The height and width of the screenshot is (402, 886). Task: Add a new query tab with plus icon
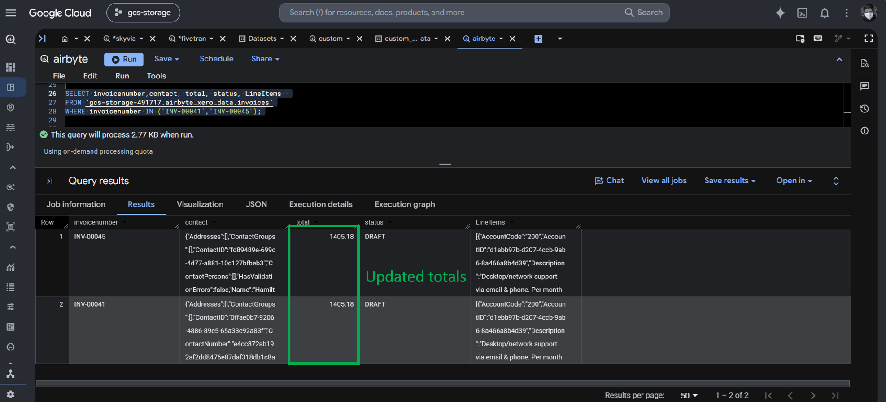coord(538,39)
